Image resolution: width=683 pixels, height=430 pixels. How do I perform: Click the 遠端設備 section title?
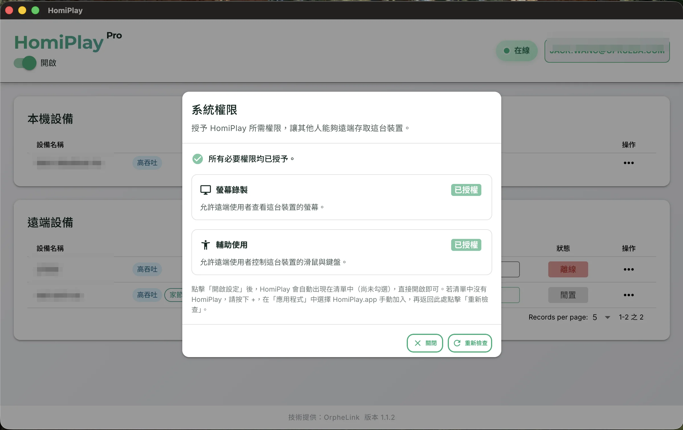click(x=50, y=223)
